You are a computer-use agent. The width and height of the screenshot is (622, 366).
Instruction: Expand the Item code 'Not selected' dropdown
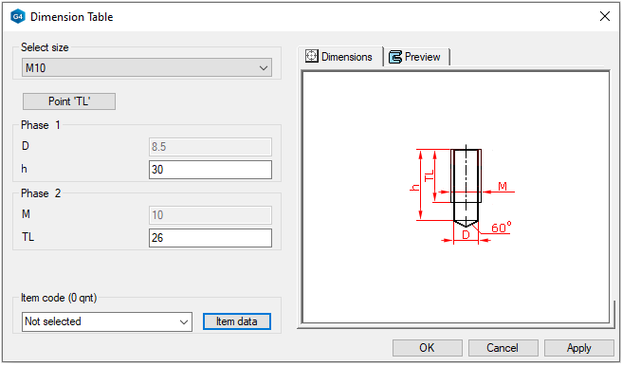point(107,321)
